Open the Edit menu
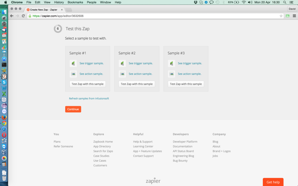The width and height of the screenshot is (298, 186). pos(38,2)
